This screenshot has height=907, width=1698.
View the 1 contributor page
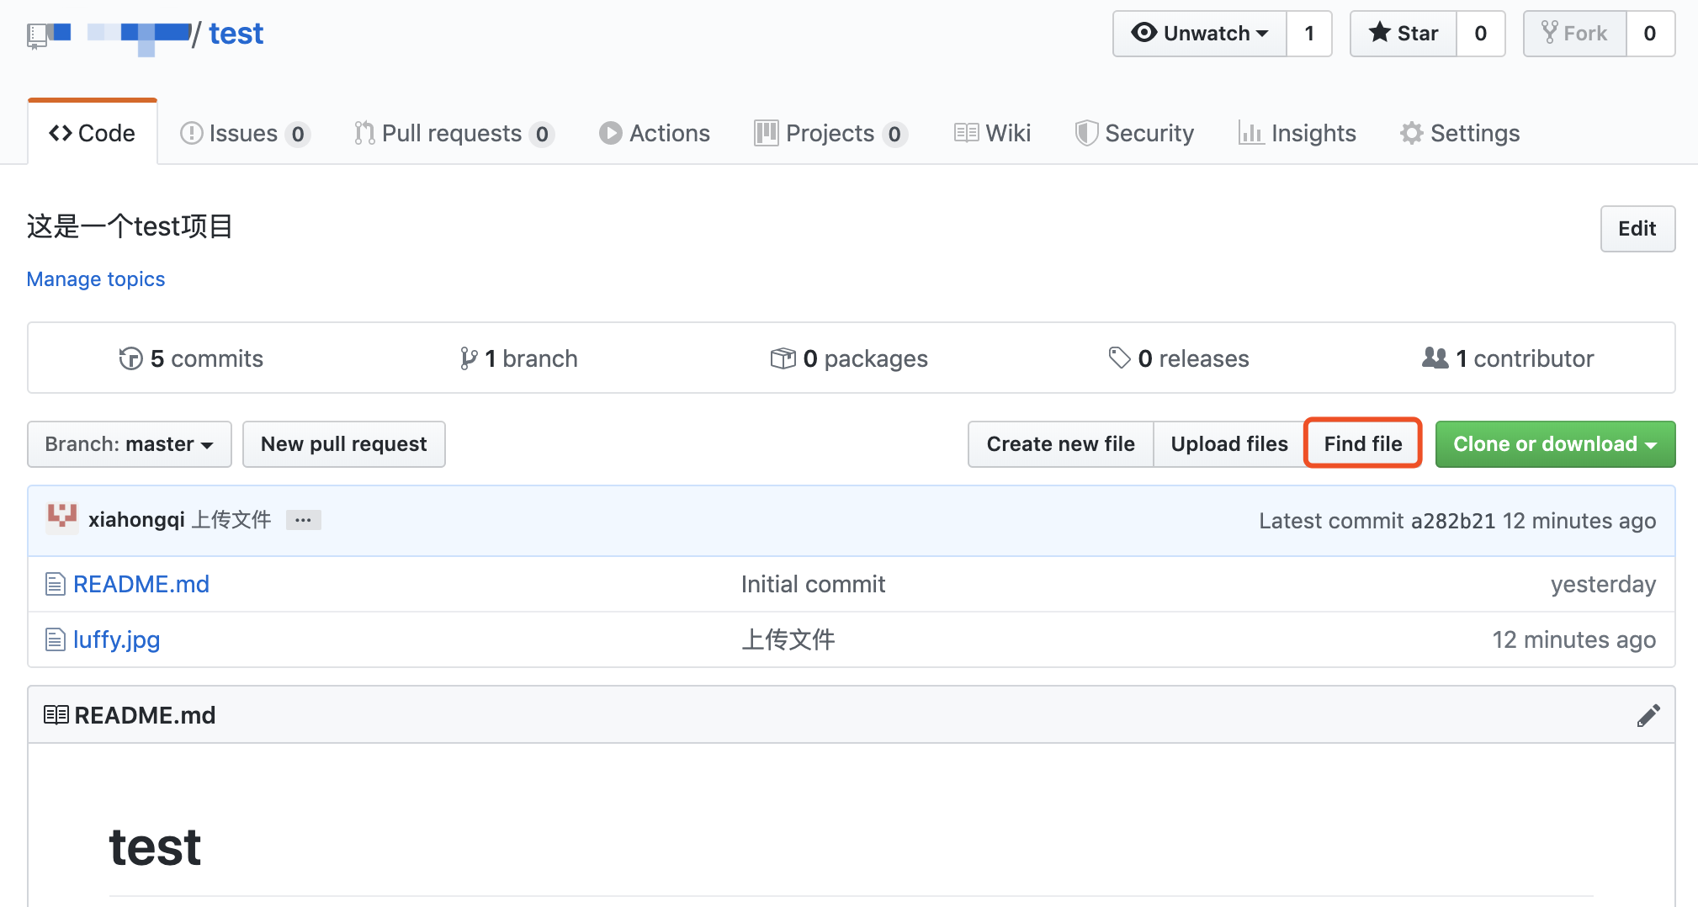[x=1508, y=358]
